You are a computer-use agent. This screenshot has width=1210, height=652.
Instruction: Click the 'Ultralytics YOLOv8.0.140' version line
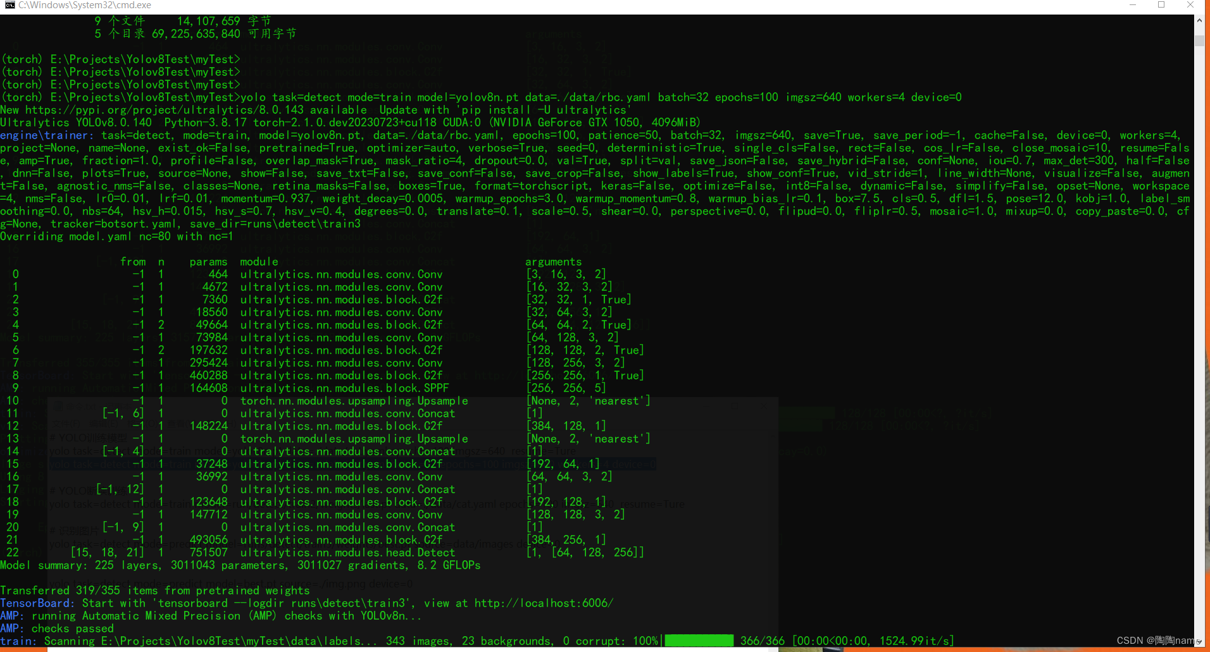(350, 123)
